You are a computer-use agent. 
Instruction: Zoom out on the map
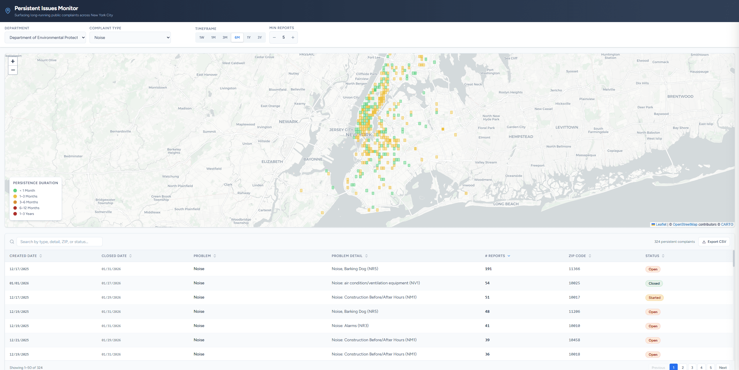click(13, 70)
